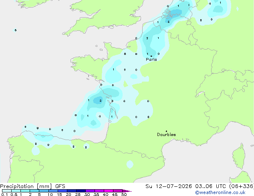The width and height of the screenshot is (254, 196).
Task: Pick the 35–40 mm legend swatch
Action: (99, 191)
